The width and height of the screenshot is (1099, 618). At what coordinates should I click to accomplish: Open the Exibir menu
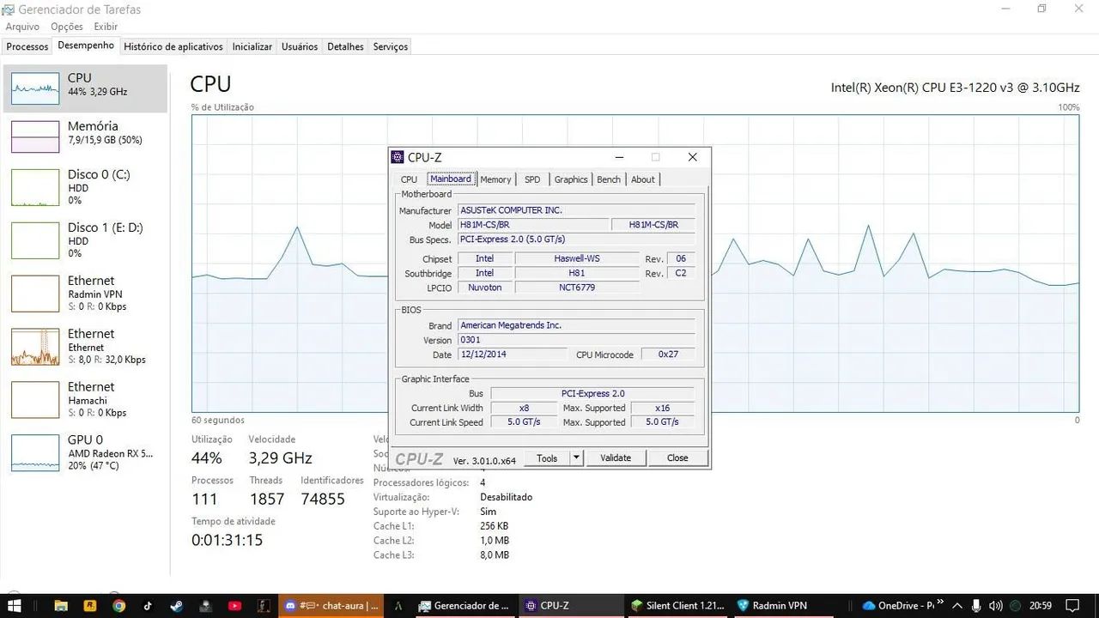tap(106, 27)
